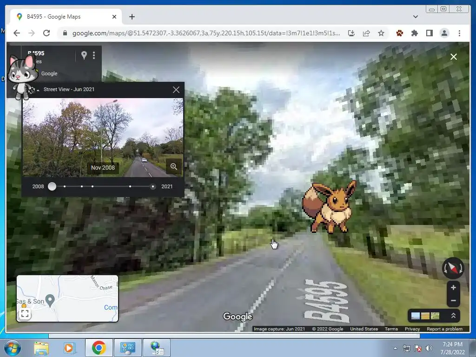Expand the mini map to fullscreen
This screenshot has height=357, width=476.
[25, 314]
